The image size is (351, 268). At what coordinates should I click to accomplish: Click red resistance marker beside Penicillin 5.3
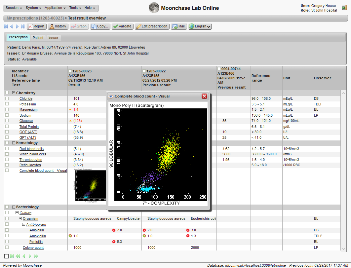[114, 242]
